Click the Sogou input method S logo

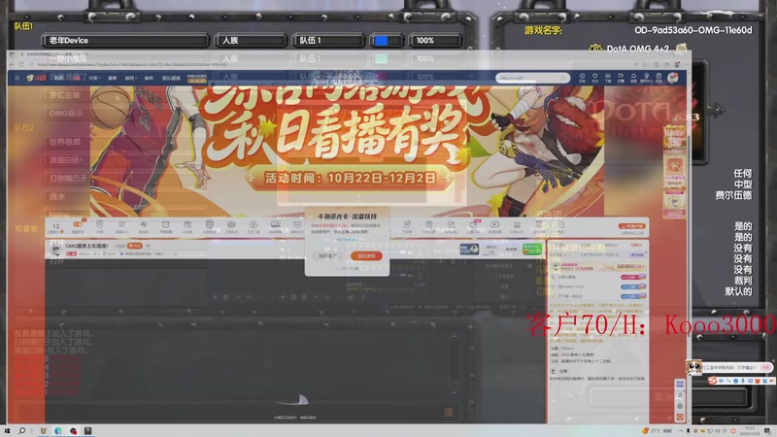pos(713,381)
